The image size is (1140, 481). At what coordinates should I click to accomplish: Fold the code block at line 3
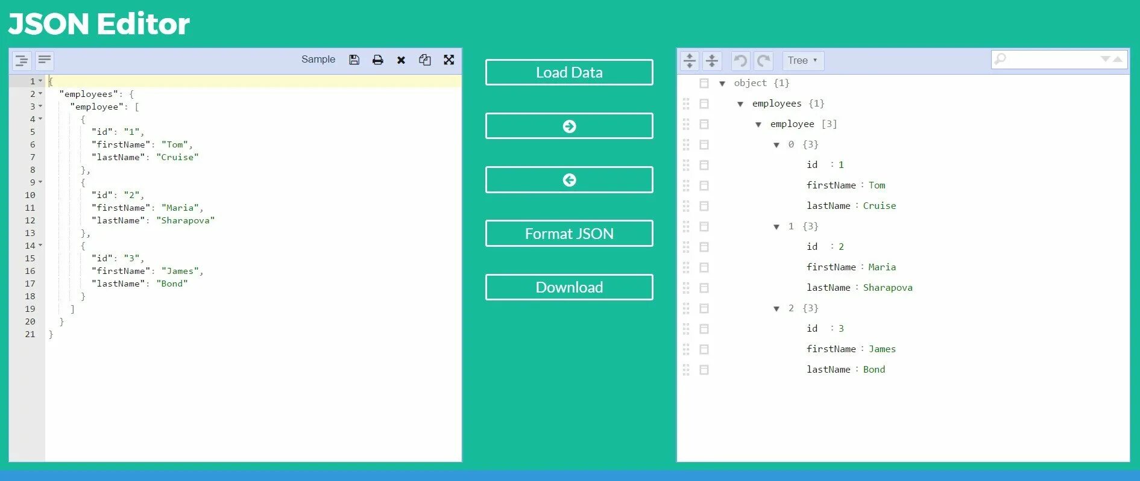(40, 107)
